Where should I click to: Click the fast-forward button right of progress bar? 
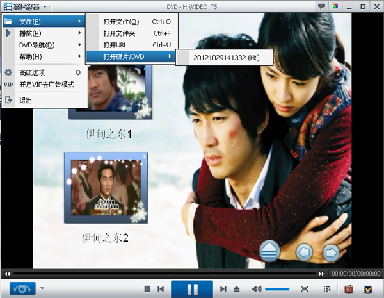coord(321,274)
